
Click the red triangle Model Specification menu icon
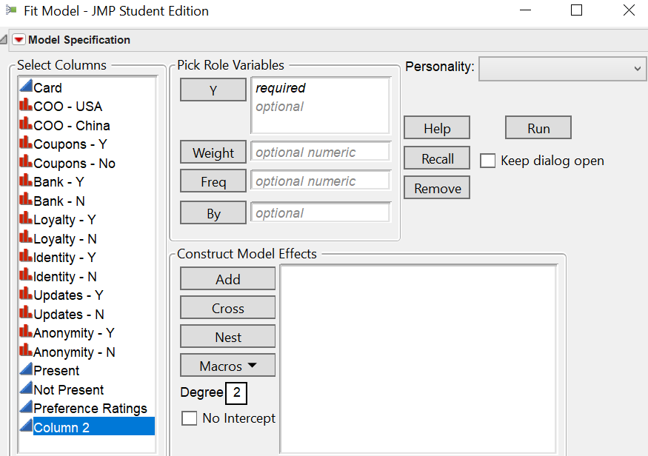point(19,40)
